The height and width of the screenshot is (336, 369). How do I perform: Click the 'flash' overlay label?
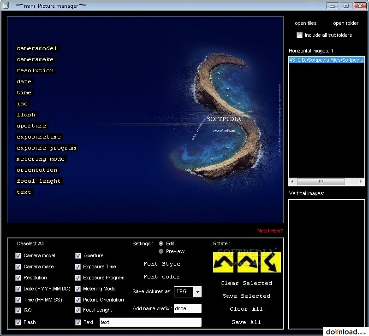pos(26,115)
